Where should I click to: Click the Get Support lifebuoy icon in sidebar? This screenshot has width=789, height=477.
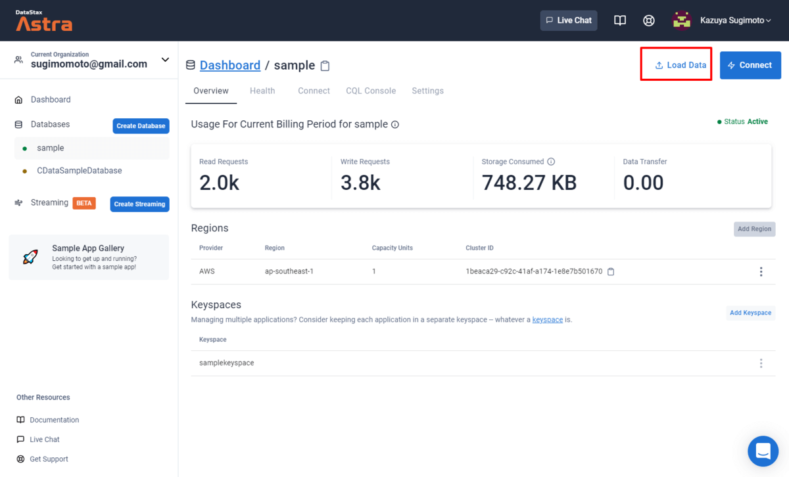pos(20,459)
